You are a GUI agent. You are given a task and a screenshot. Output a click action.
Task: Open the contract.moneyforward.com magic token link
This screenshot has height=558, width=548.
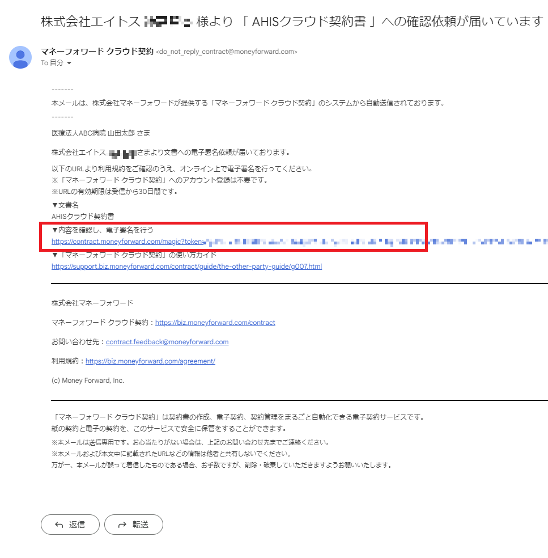(299, 242)
